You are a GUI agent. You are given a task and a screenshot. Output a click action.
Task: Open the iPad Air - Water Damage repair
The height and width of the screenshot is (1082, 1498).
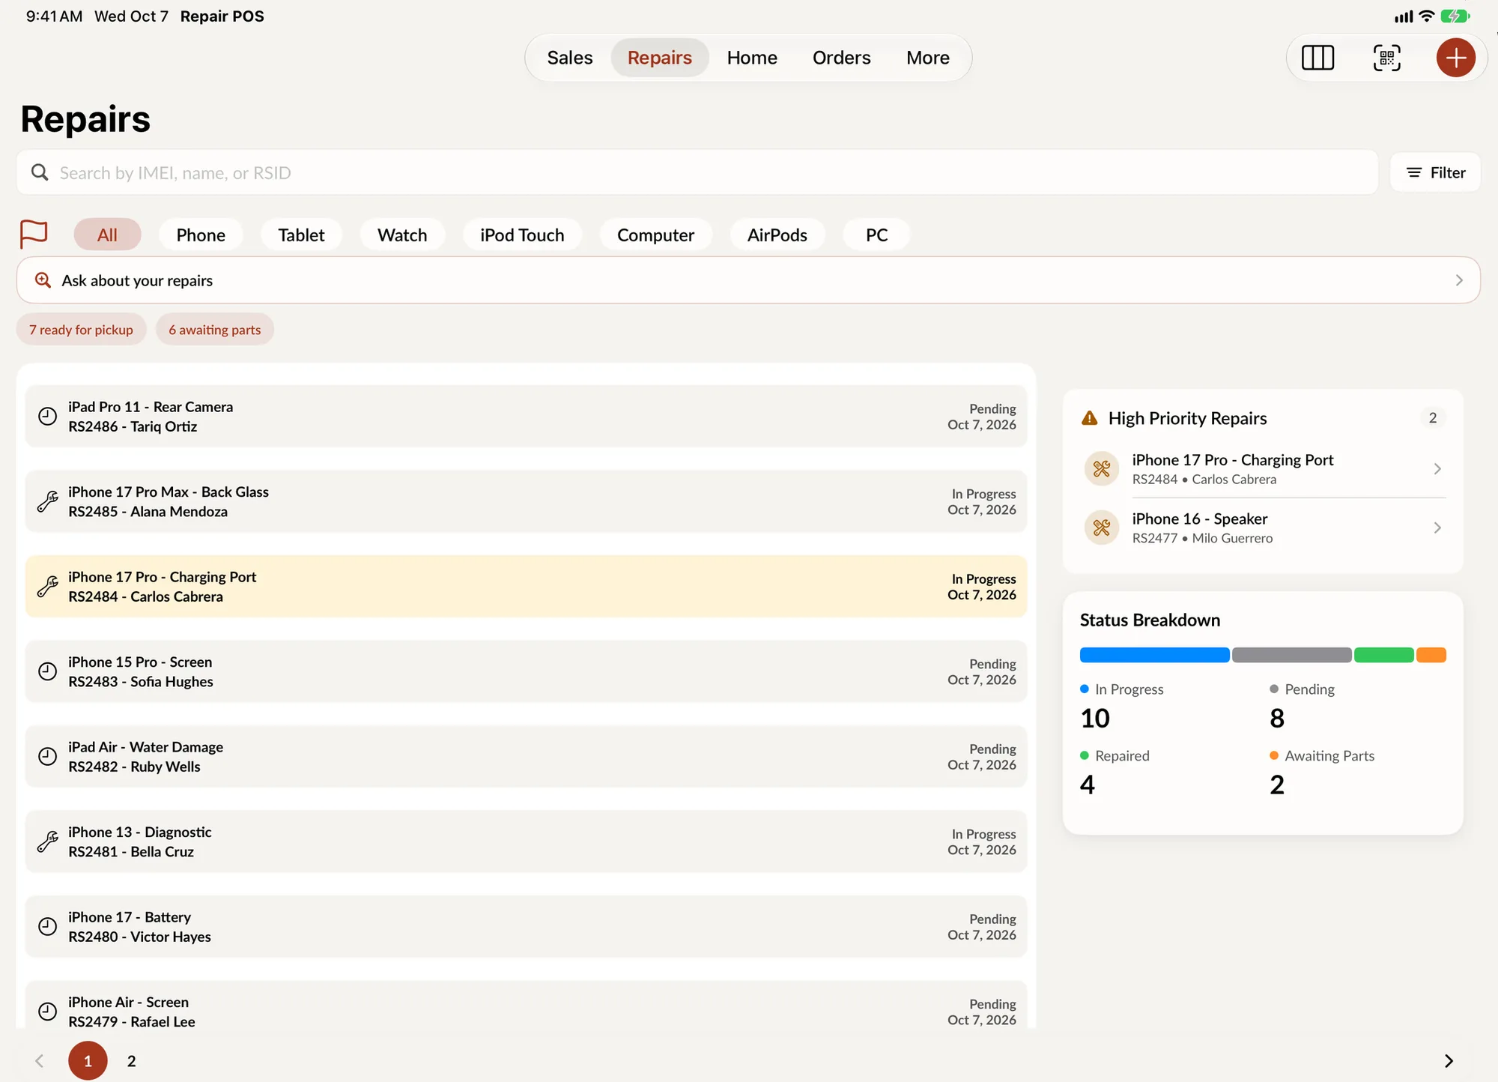(x=526, y=756)
